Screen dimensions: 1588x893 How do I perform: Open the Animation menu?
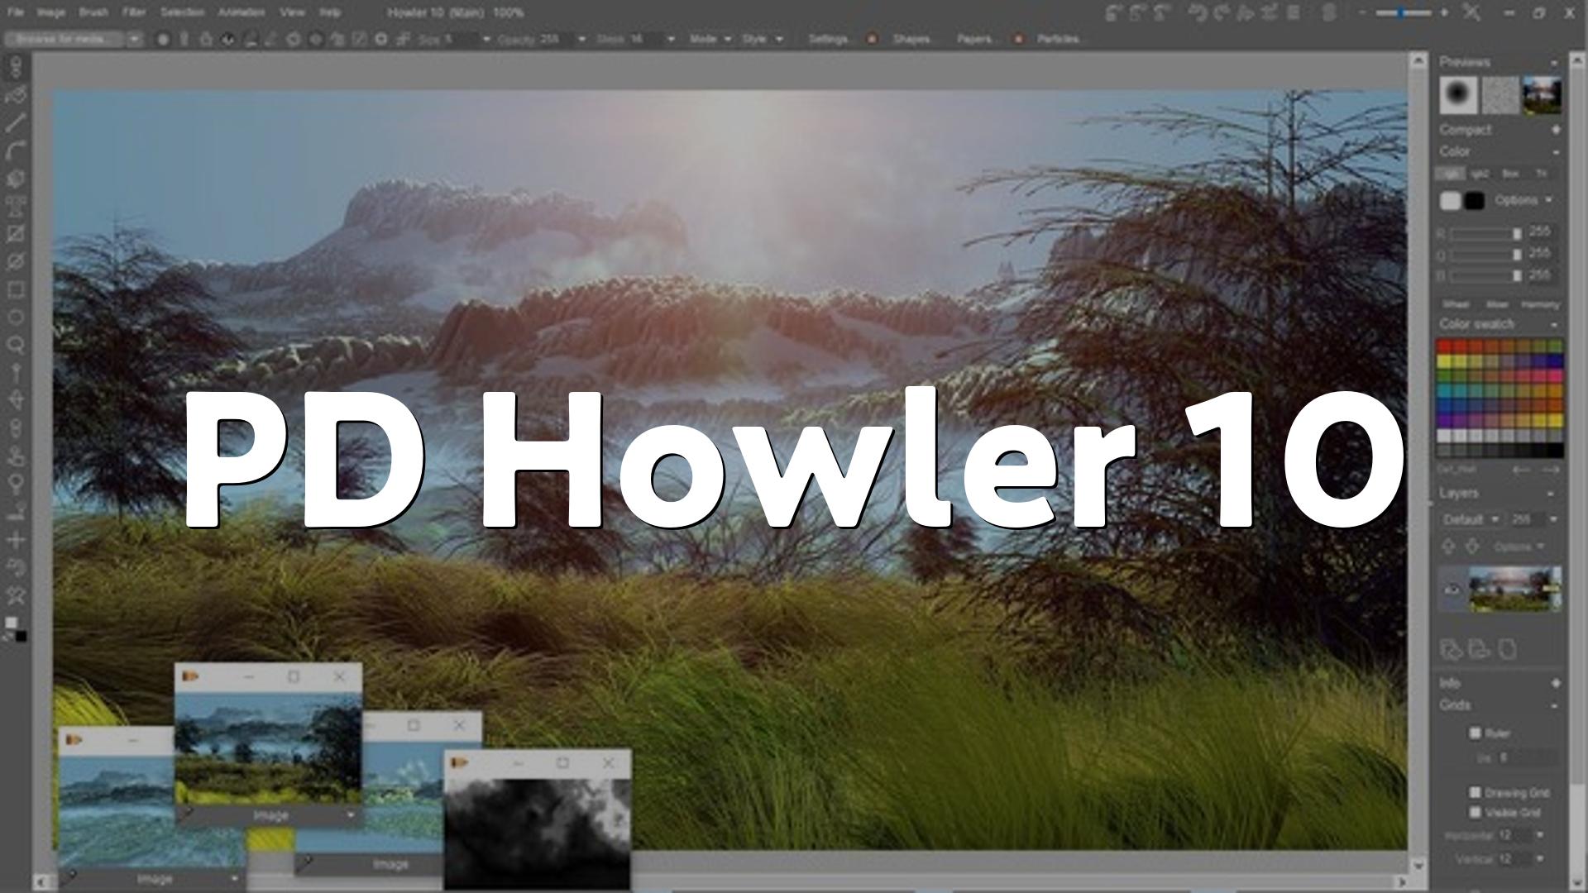pos(242,12)
